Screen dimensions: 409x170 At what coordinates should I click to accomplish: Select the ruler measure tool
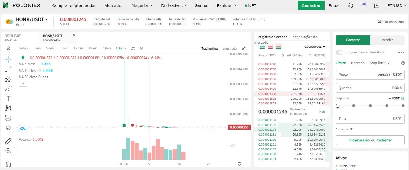8,141
